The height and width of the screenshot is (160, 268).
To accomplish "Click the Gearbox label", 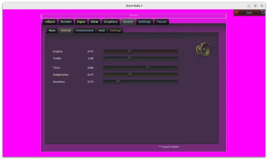I will point(59,82).
